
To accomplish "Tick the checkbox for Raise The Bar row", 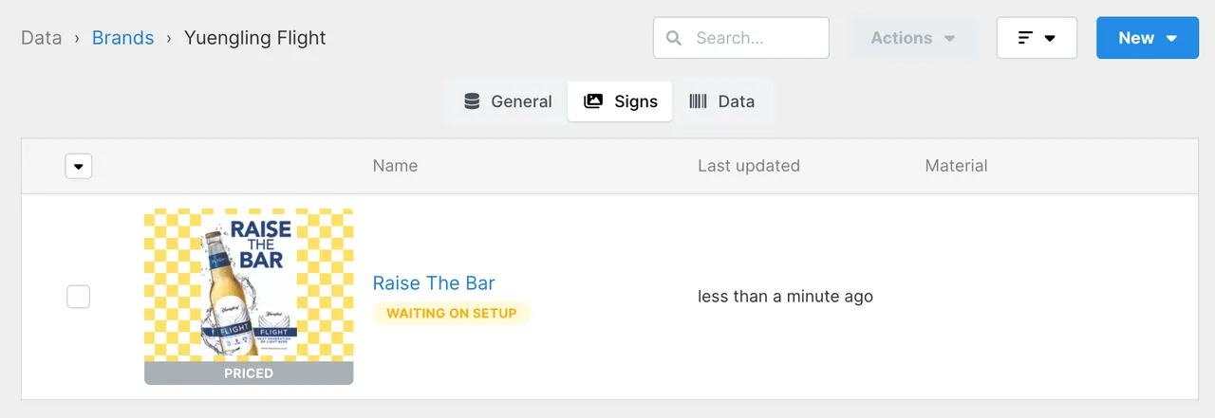I will pos(78,297).
